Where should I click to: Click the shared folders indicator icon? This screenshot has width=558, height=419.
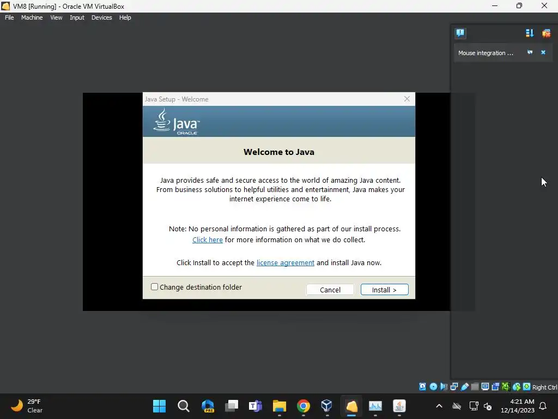[x=475, y=387]
